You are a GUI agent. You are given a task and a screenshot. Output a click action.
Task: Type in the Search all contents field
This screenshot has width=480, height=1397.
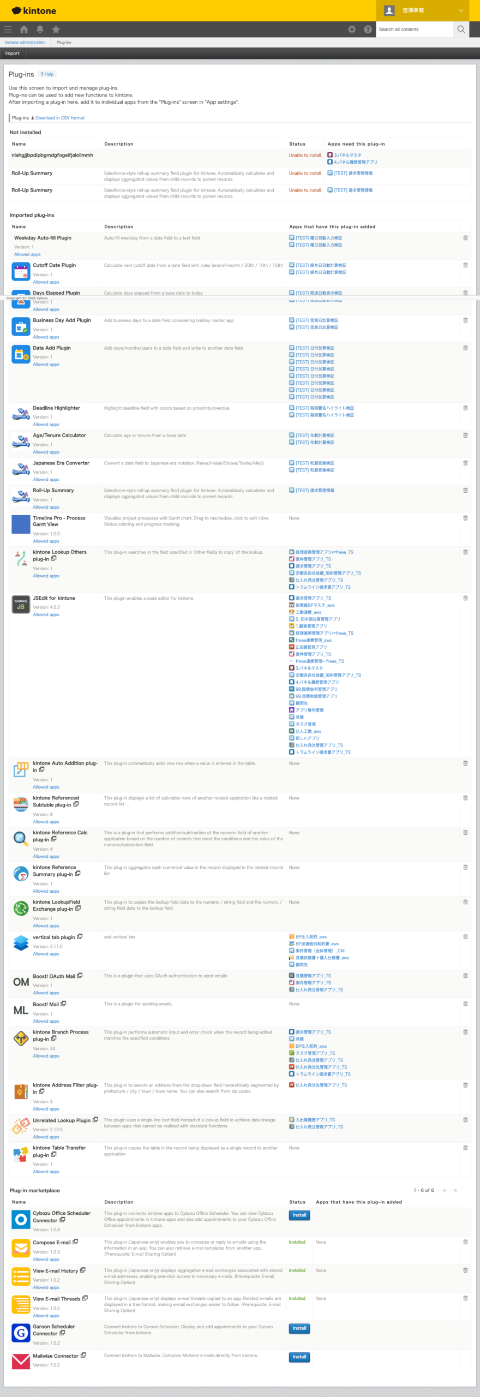click(x=415, y=29)
